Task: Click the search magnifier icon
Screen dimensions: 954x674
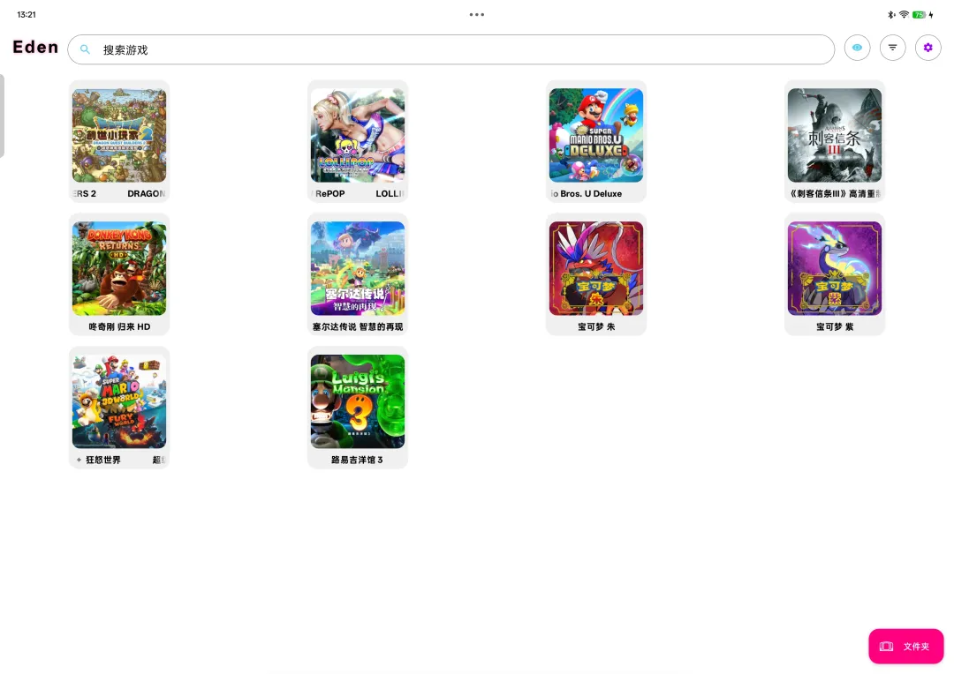Action: [85, 49]
